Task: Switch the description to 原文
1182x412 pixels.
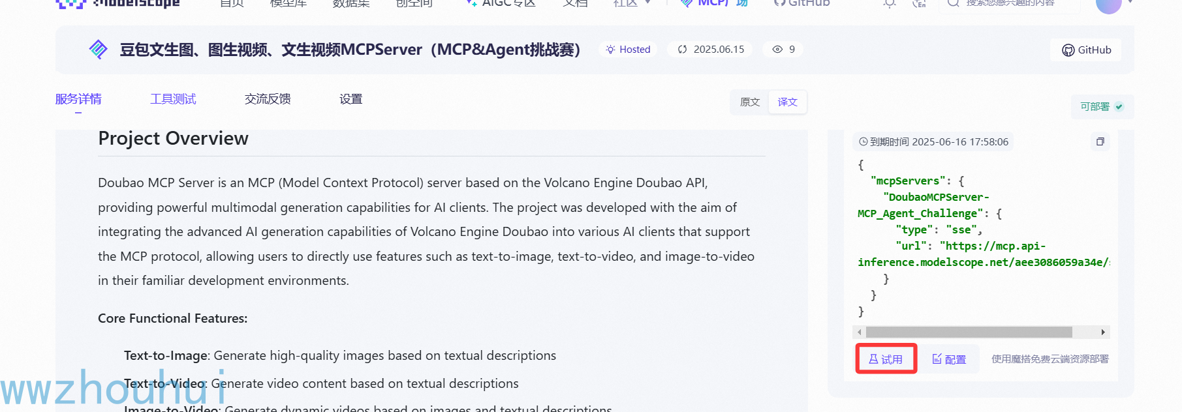Action: [x=750, y=102]
